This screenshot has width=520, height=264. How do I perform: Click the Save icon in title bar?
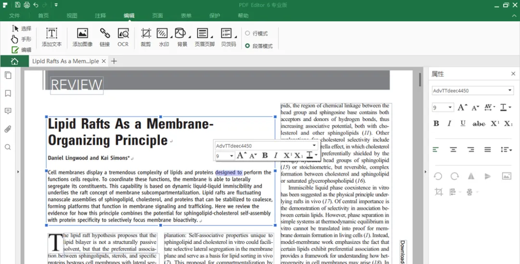point(18,5)
